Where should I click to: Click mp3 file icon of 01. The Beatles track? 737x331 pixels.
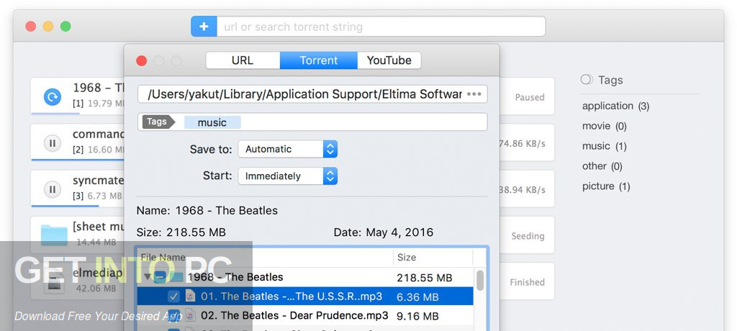coord(190,296)
